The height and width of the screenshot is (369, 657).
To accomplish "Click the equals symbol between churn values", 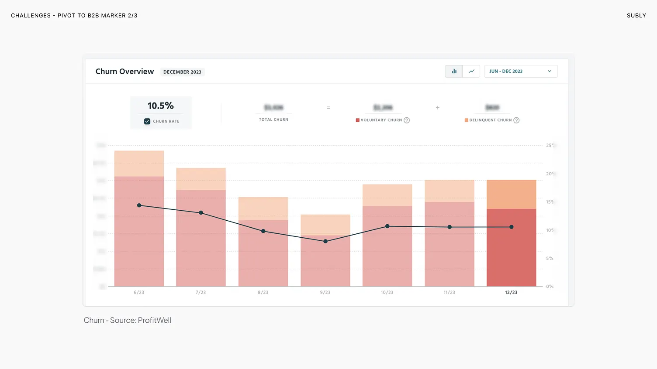I will (328, 108).
